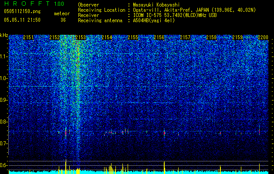The width and height of the screenshot is (274, 174).
Task: Click the 2155 time marker
Action: point(133,37)
